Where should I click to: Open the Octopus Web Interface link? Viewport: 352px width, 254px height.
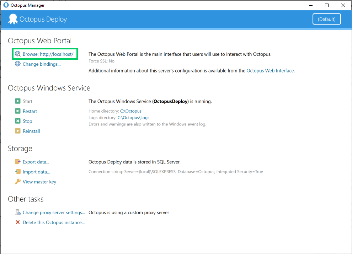click(x=270, y=71)
